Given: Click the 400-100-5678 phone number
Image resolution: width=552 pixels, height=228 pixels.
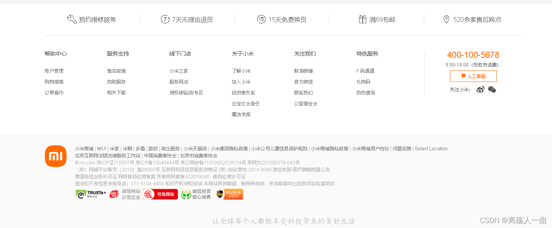Looking at the screenshot, I should (473, 55).
